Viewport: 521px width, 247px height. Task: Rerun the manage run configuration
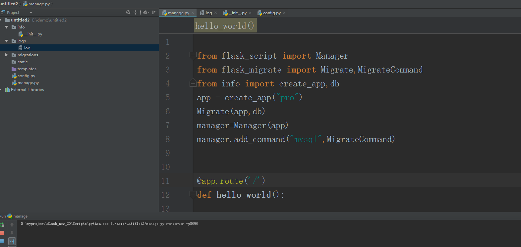click(x=2, y=224)
